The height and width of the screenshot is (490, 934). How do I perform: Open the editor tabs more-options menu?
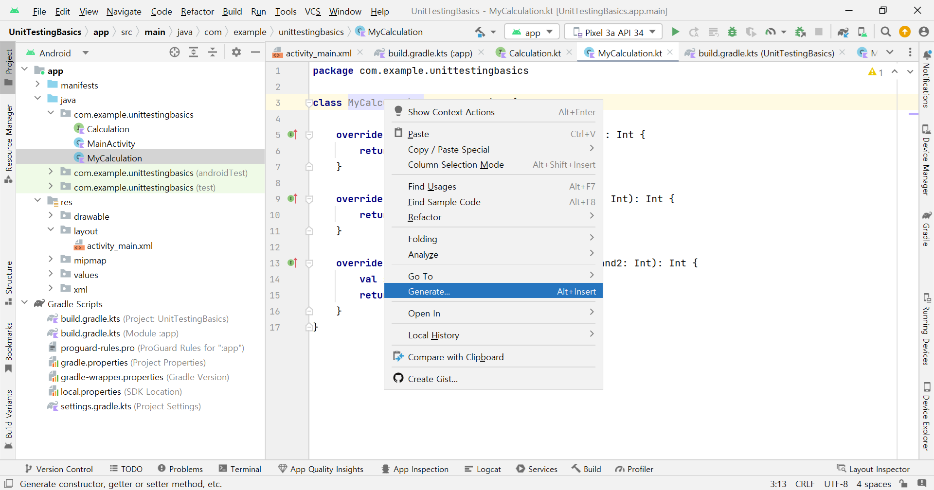tap(910, 52)
